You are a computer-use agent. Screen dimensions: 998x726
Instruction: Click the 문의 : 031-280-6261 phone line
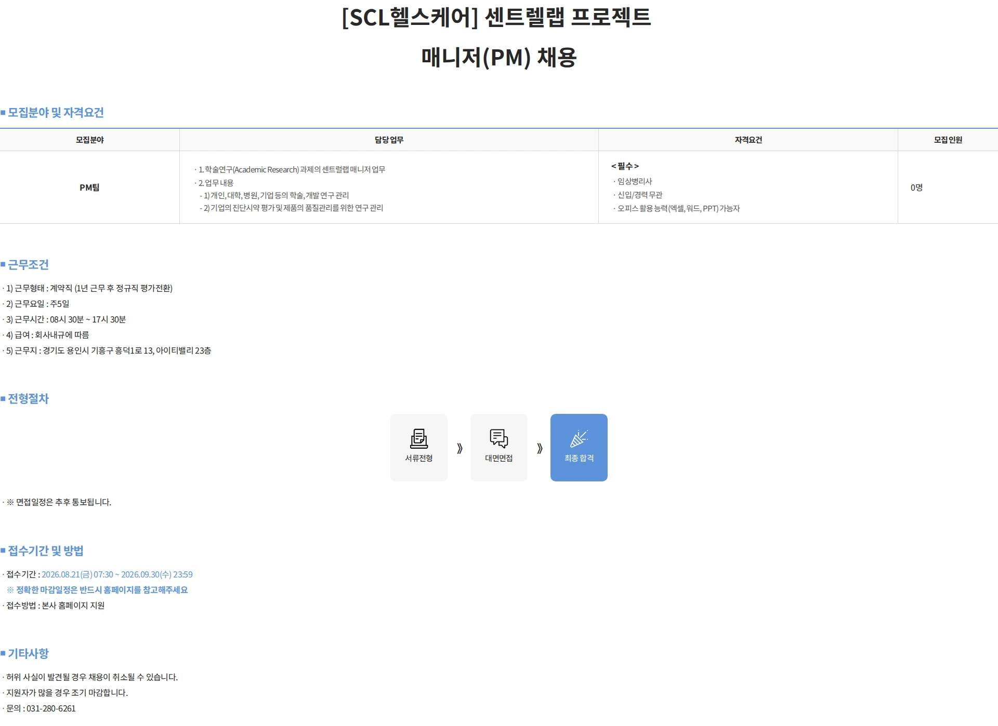tap(39, 708)
